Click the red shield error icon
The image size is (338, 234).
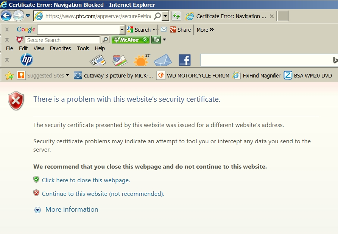point(16,101)
